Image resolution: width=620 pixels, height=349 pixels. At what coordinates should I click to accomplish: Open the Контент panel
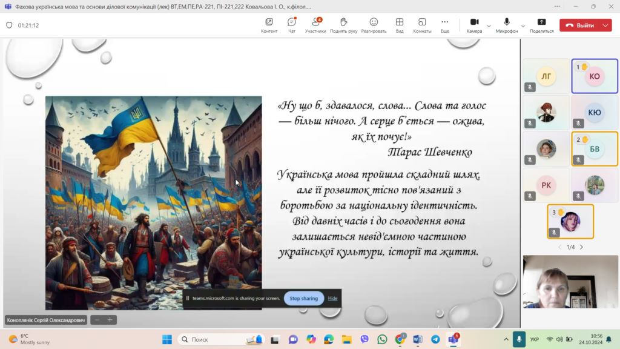tap(269, 25)
